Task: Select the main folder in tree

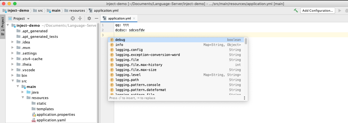Action: [31, 87]
